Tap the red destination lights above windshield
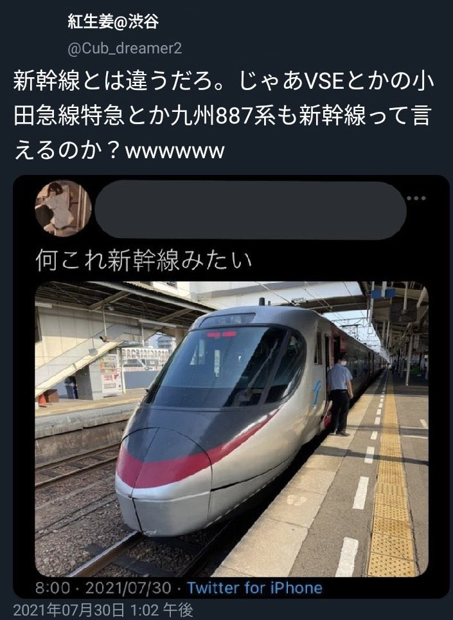The image size is (453, 620). click(222, 334)
